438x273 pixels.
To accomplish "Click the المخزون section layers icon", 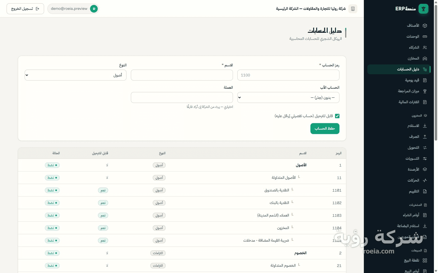I will click(425, 116).
